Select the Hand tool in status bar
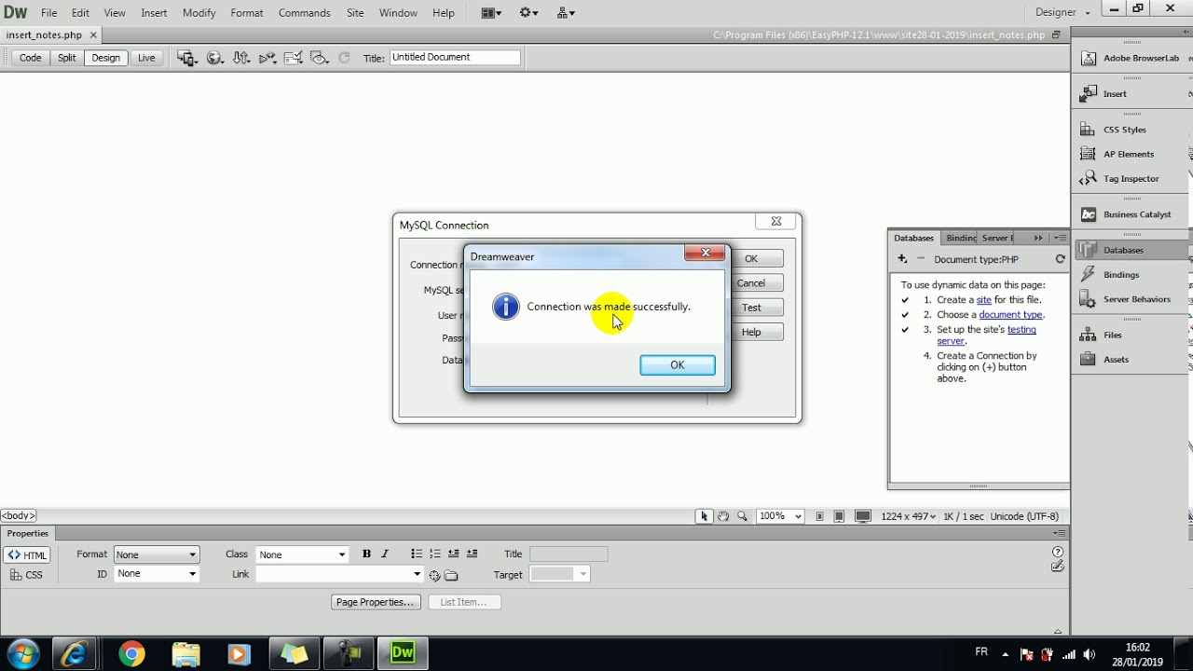Screen dimensions: 1193x671 722,516
